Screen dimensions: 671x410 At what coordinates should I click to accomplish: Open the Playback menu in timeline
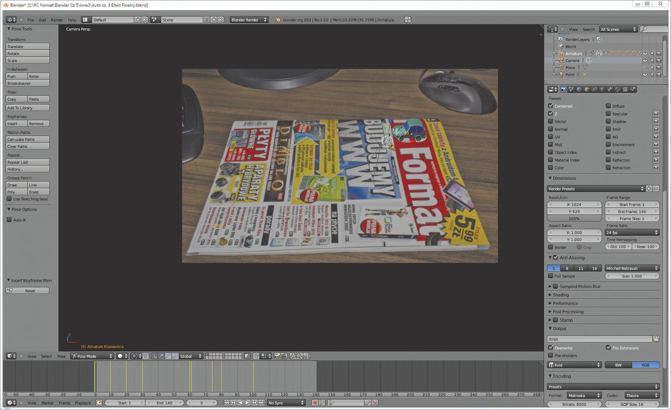83,403
